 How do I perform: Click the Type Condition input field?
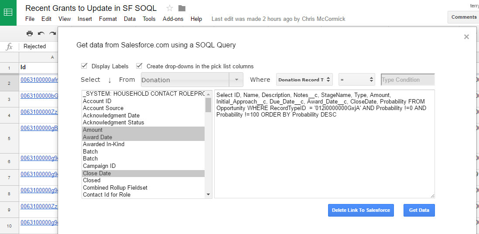[407, 80]
